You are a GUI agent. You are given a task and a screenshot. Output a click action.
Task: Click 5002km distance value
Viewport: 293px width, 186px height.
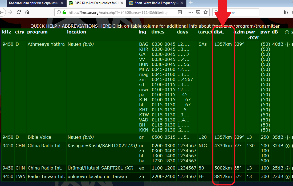[x=223, y=168]
